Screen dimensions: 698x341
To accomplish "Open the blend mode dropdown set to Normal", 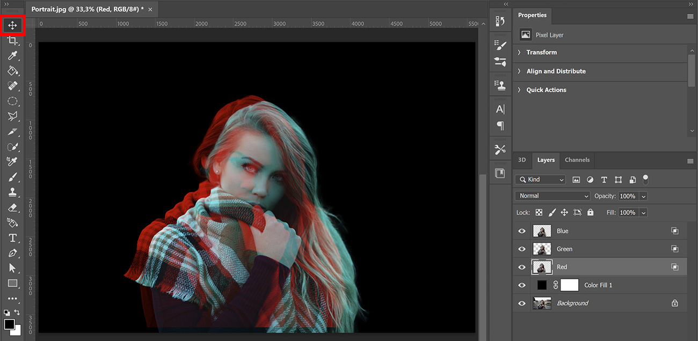I will [x=552, y=196].
